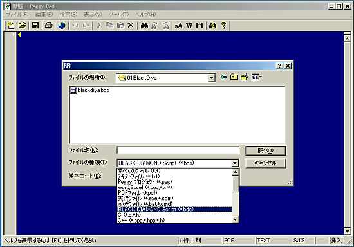Click the dialog help question mark button
This screenshot has width=354, height=247.
pyautogui.click(x=279, y=66)
